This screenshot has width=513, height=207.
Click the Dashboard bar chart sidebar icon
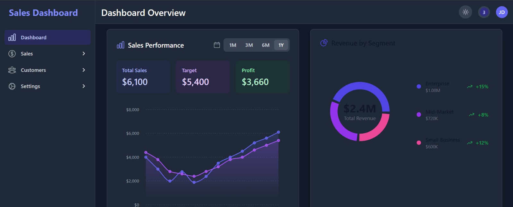point(12,37)
